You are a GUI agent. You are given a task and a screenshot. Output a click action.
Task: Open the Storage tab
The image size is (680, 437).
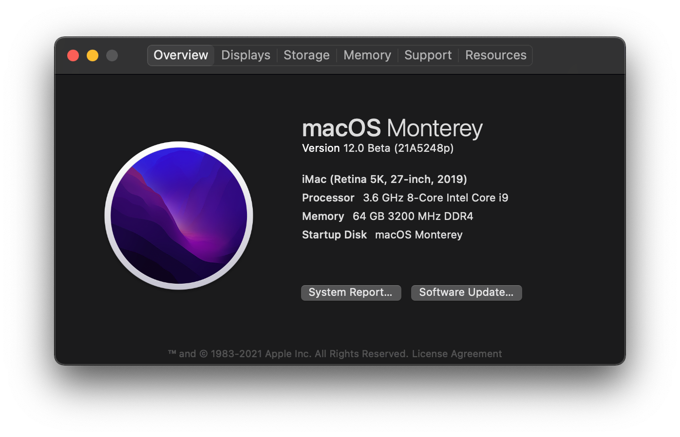[306, 55]
